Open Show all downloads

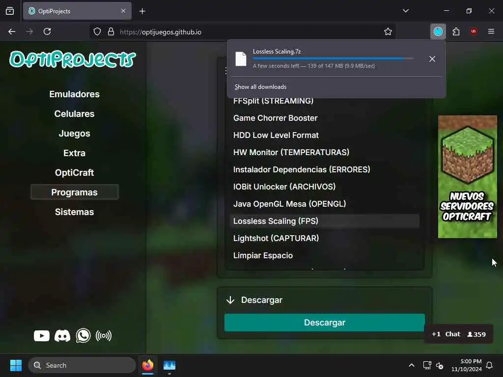pos(260,87)
